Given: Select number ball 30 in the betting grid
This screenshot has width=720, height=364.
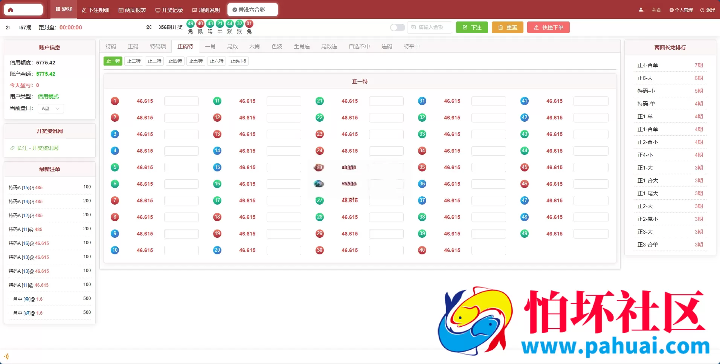Looking at the screenshot, I should [320, 250].
